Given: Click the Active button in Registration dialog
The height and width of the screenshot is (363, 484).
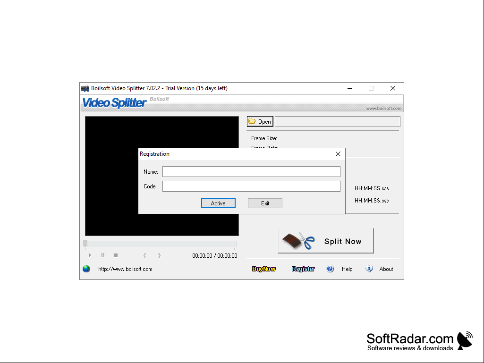Looking at the screenshot, I should pyautogui.click(x=218, y=203).
